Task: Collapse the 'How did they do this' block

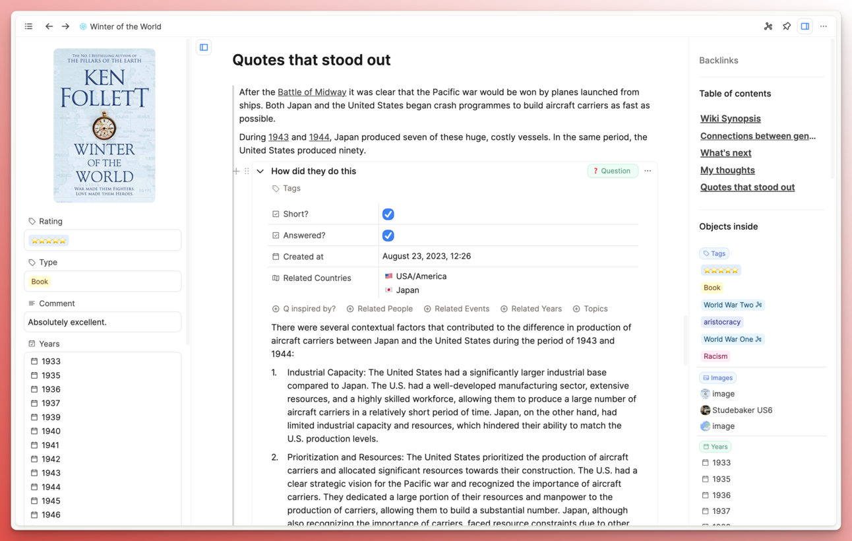Action: (260, 172)
